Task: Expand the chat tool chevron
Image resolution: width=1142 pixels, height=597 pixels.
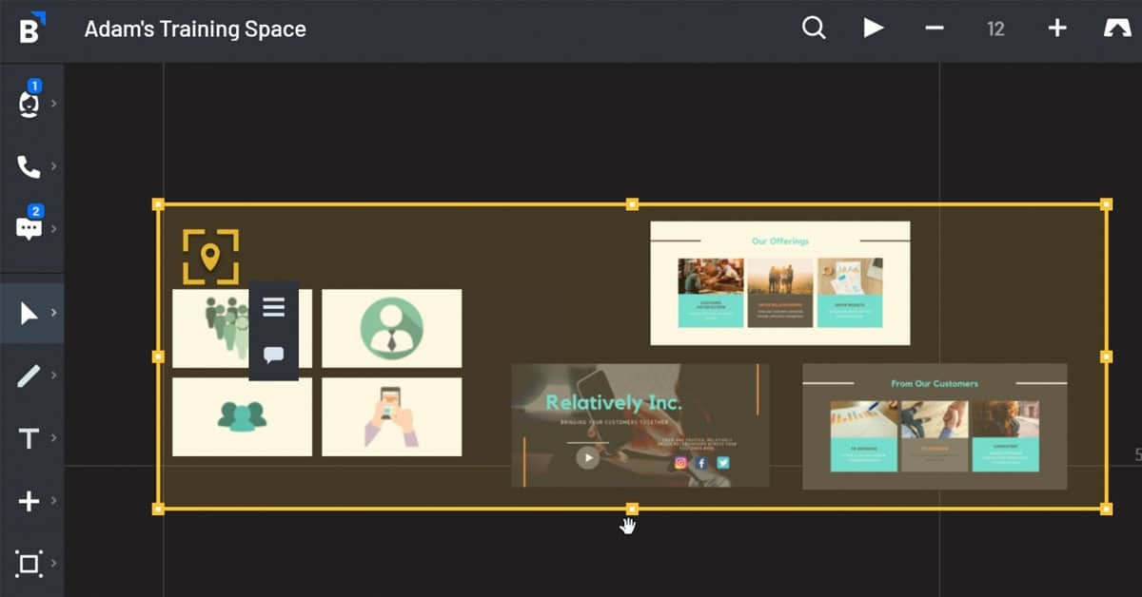Action: [54, 229]
